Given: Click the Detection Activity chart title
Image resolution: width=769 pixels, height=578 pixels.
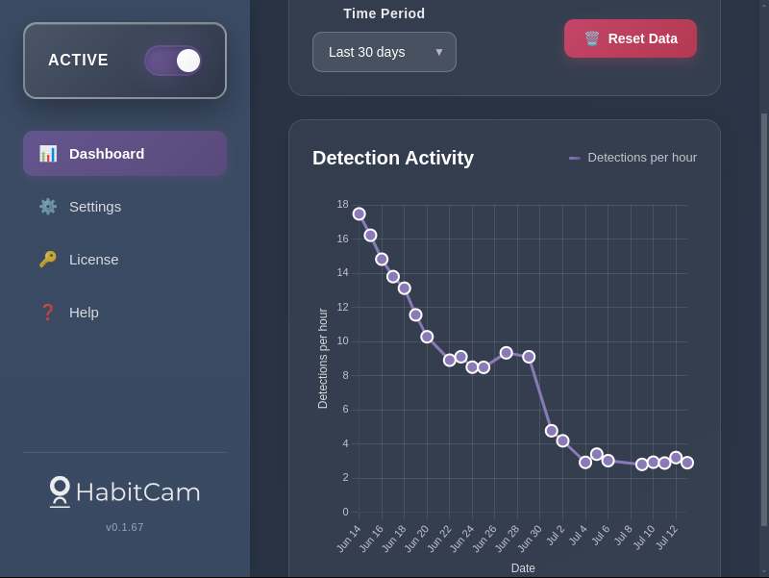Looking at the screenshot, I should tap(393, 158).
